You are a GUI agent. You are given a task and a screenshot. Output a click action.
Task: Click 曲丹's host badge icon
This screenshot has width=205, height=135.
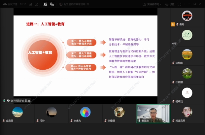tap(173, 24)
